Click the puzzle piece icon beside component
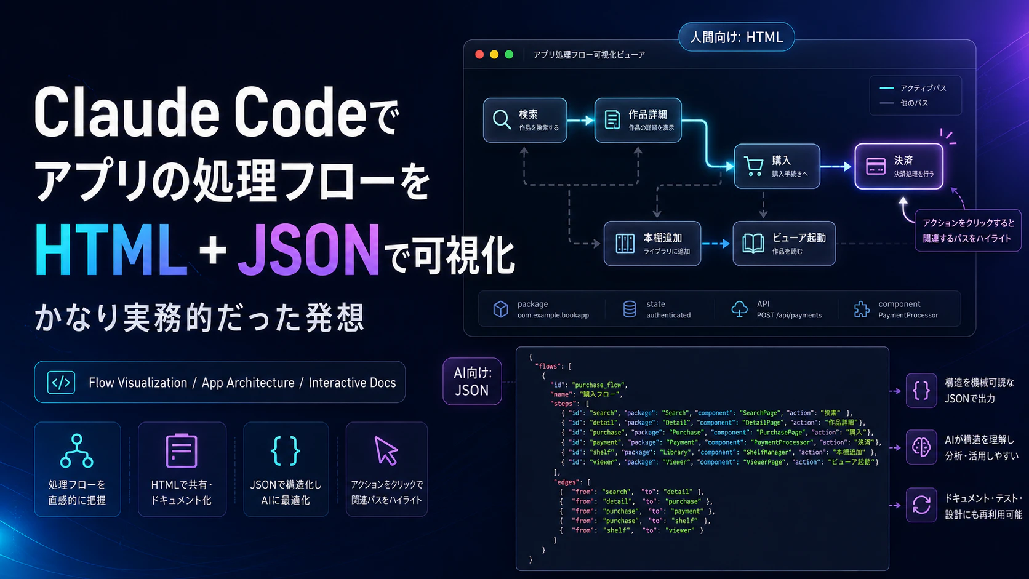 [x=862, y=309]
